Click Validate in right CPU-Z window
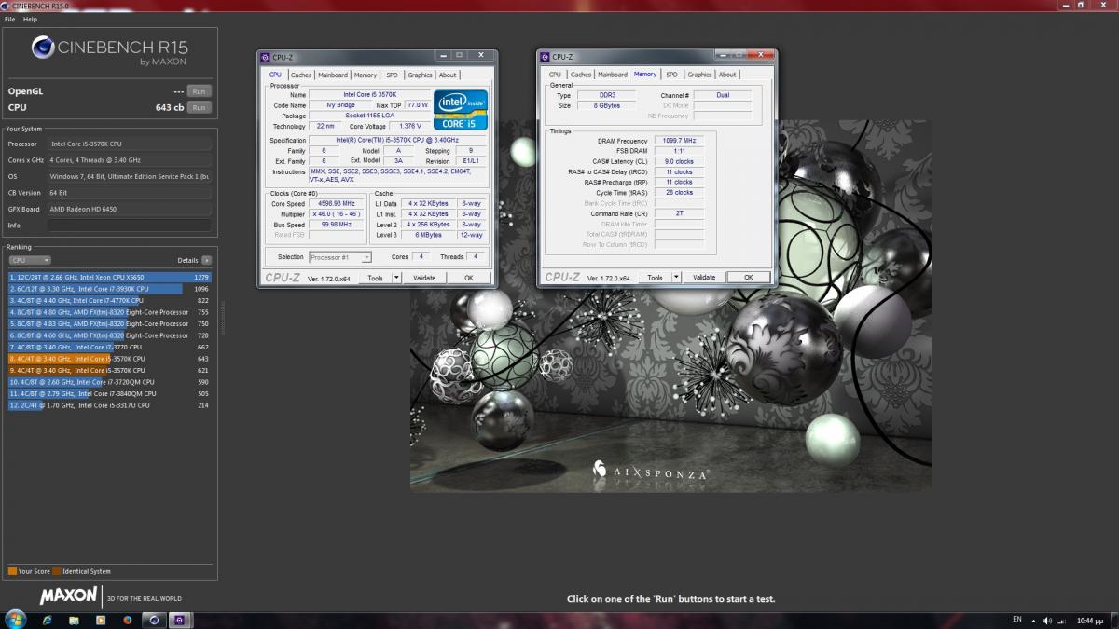This screenshot has width=1119, height=629. [704, 278]
